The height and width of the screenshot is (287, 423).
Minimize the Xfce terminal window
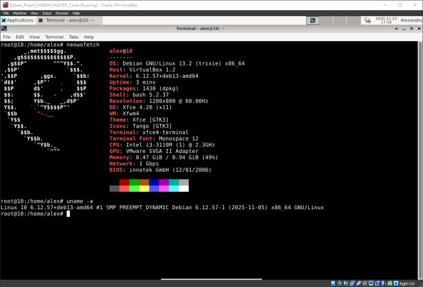404,28
